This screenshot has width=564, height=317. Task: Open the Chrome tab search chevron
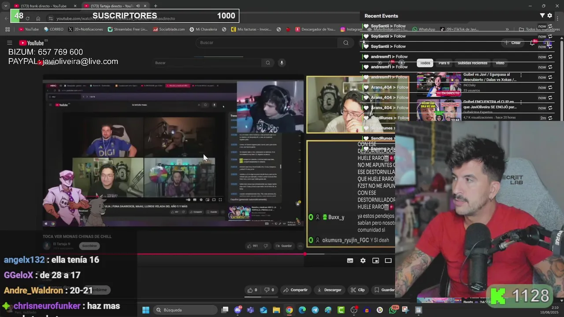coord(5,6)
